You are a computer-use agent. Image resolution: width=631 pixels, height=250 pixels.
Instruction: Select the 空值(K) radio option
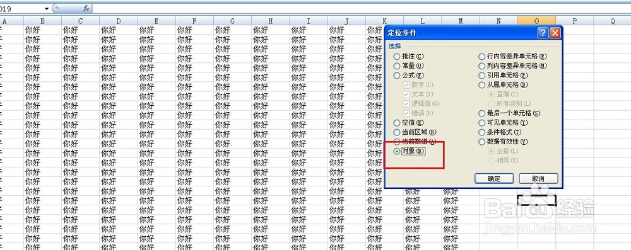pos(409,123)
